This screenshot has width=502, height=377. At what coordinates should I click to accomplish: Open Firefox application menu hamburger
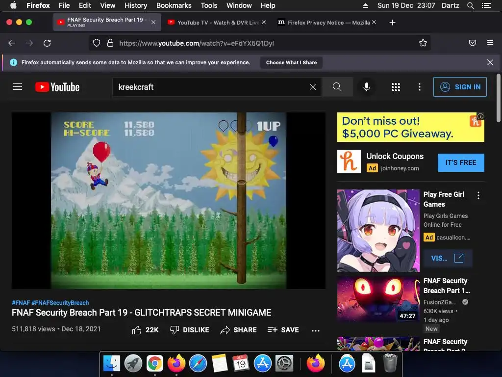click(x=490, y=43)
